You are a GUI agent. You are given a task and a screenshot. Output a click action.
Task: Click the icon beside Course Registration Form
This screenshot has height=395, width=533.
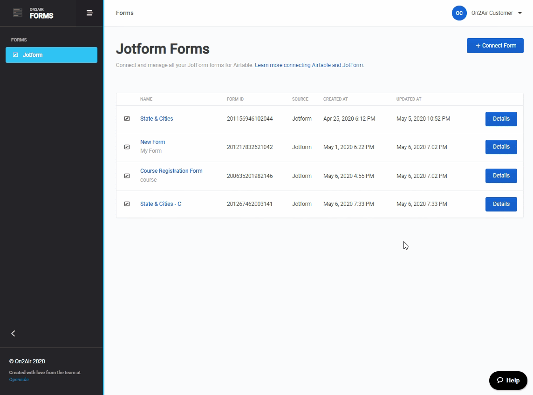coord(127,176)
